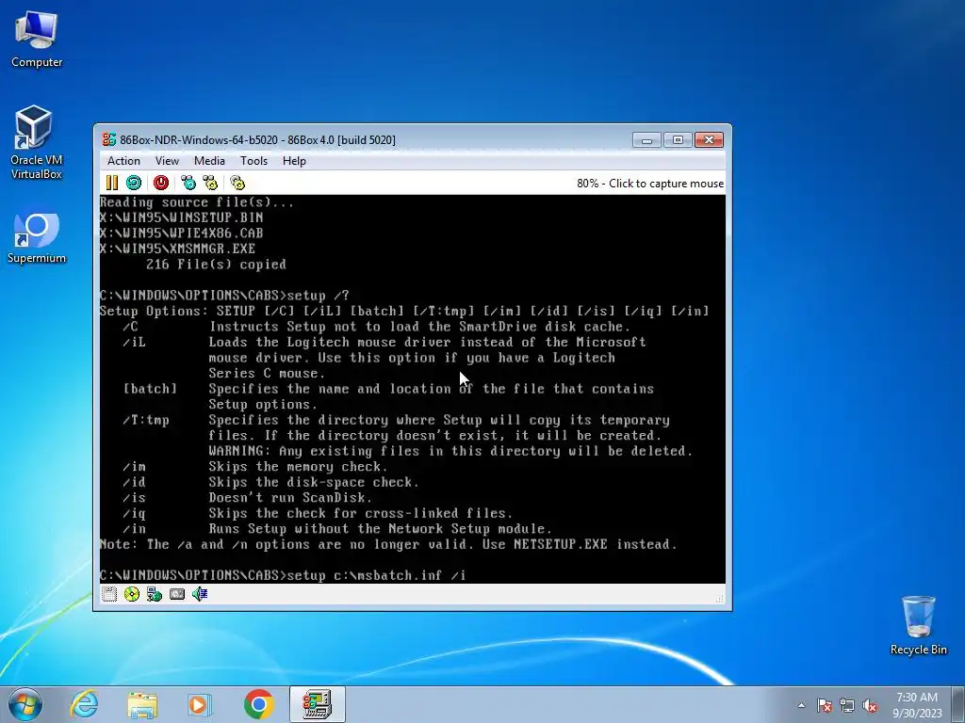Show hidden system tray icons

coord(801,705)
